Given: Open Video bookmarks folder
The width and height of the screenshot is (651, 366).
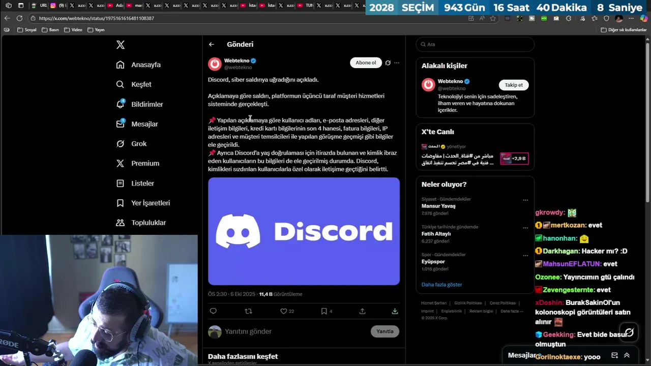Looking at the screenshot, I should 73,30.
